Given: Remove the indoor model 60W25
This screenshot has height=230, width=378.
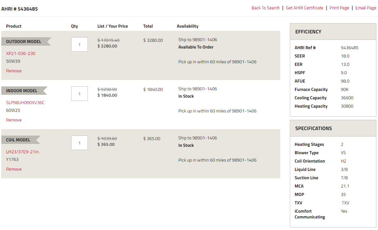Looking at the screenshot, I should [x=14, y=120].
